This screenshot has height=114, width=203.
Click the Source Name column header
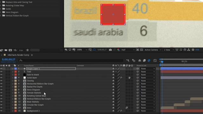[29, 66]
